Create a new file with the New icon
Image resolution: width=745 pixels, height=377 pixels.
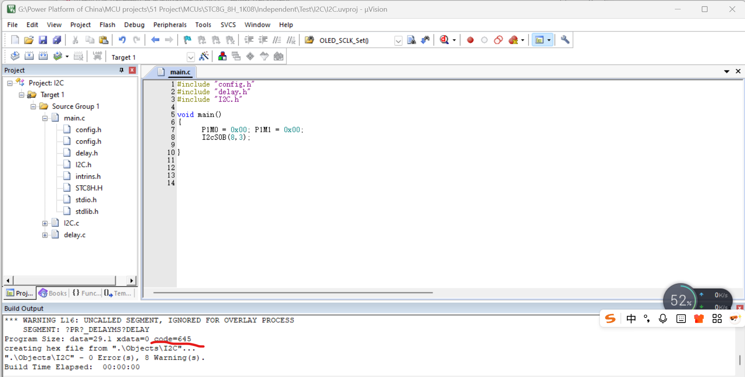pos(15,40)
